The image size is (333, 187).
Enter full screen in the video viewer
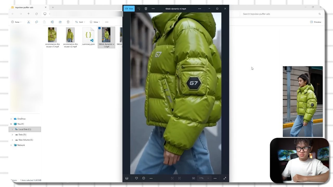(225, 178)
